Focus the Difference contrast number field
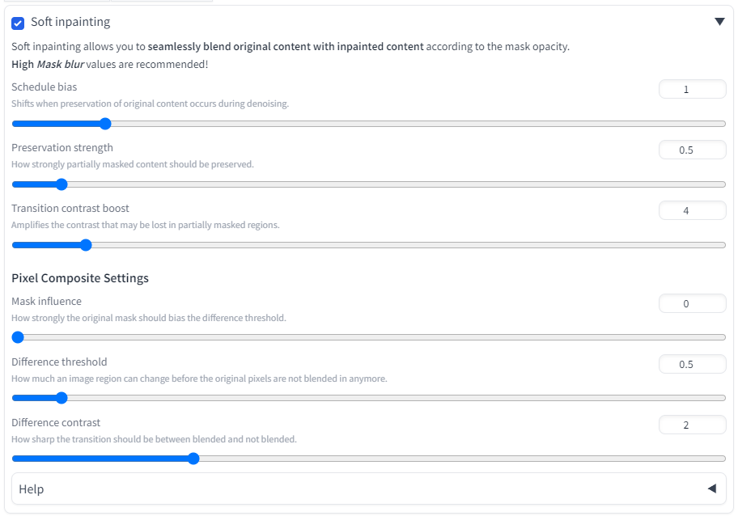 [692, 425]
